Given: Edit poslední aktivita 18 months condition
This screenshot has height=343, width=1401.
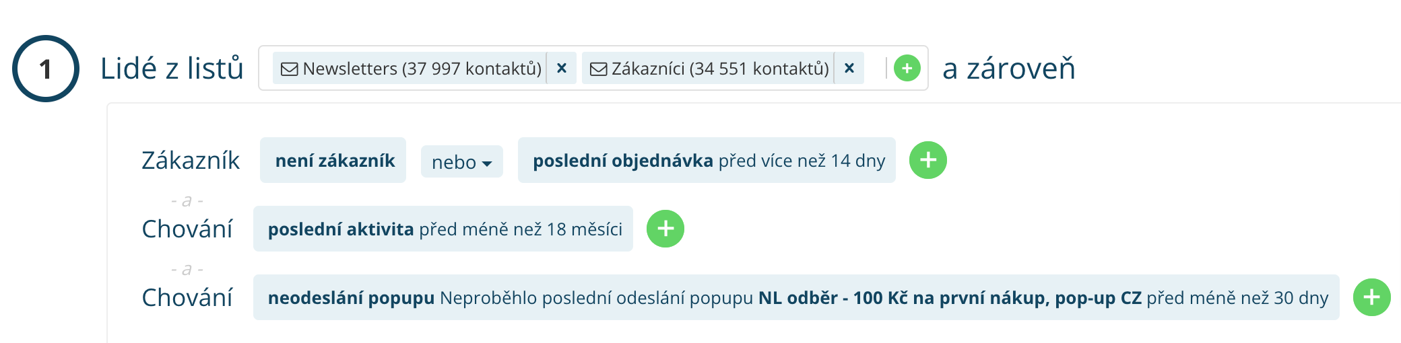Looking at the screenshot, I should point(444,229).
